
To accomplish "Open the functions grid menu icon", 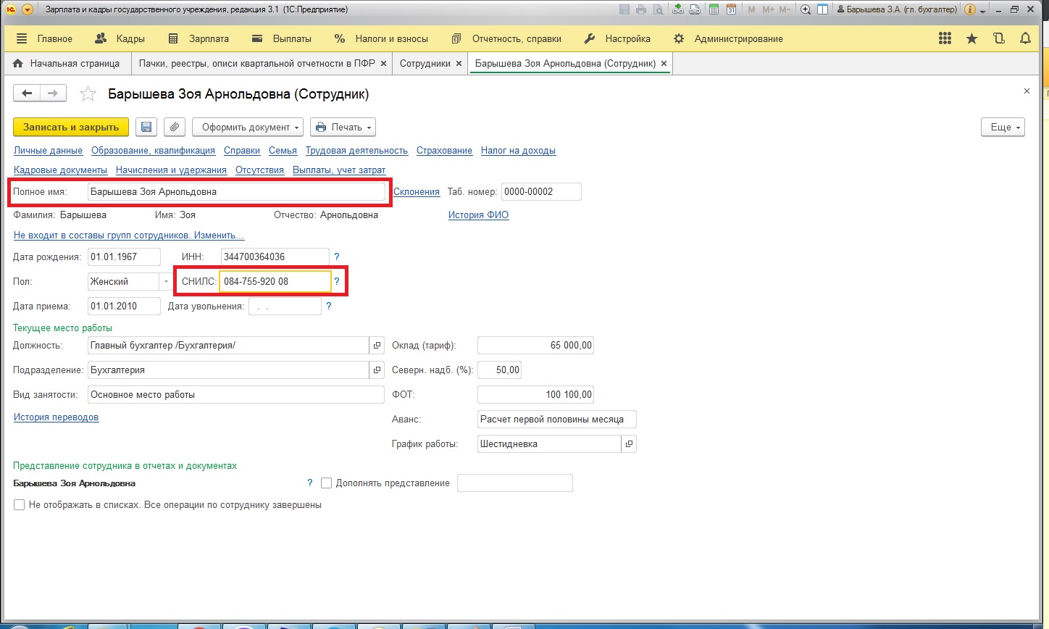I will [945, 39].
